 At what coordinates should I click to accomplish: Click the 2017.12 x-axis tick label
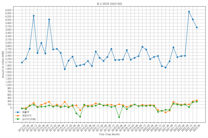click(x=111, y=128)
